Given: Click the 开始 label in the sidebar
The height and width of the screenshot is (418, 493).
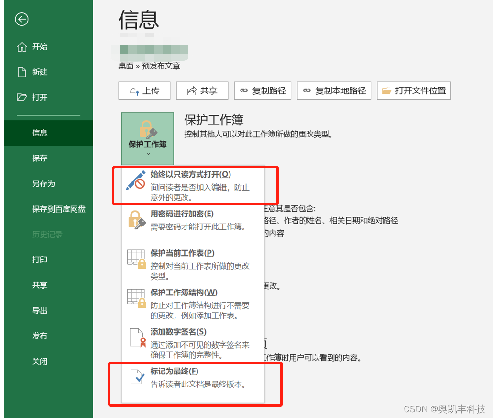Looking at the screenshot, I should click(40, 46).
